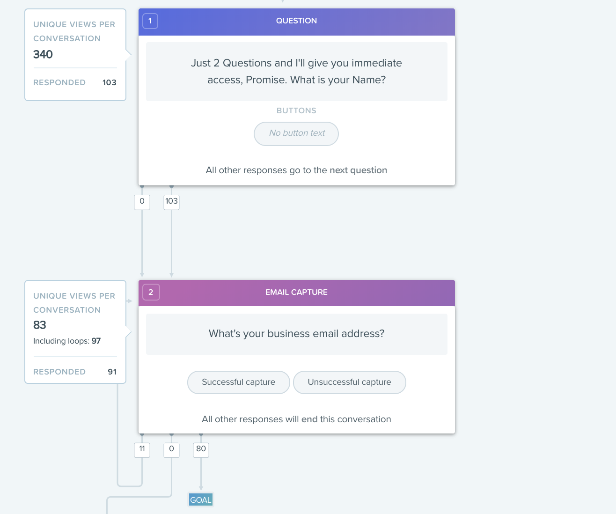
Task: Click the "No button text" placeholder button
Action: [296, 133]
